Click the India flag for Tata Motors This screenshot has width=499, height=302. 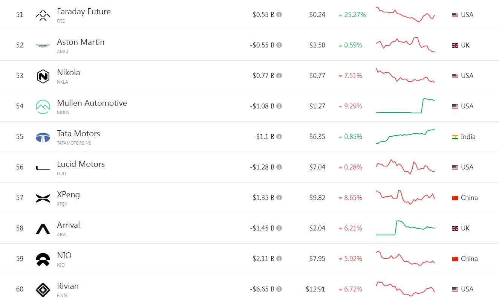pyautogui.click(x=455, y=137)
